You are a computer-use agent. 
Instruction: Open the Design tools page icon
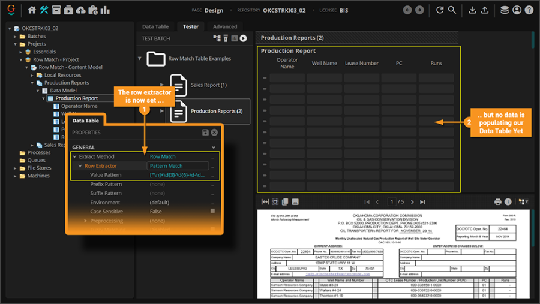pos(44,10)
